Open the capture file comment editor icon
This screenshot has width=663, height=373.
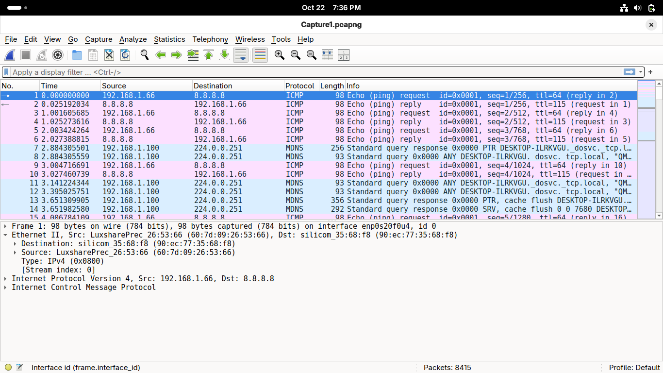(x=19, y=368)
